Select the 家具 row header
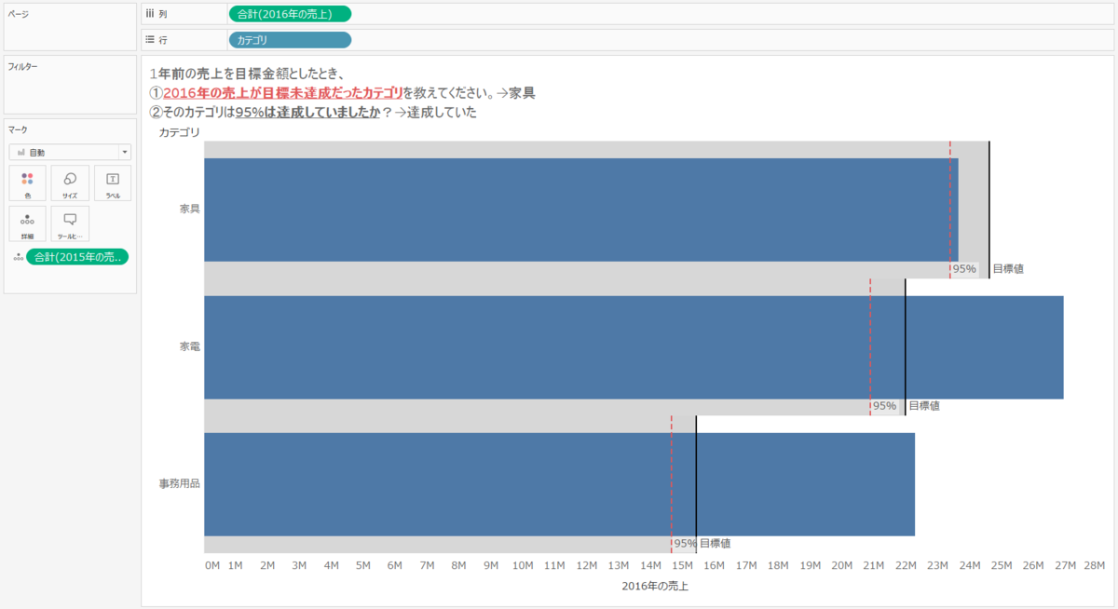The height and width of the screenshot is (609, 1118). [190, 209]
